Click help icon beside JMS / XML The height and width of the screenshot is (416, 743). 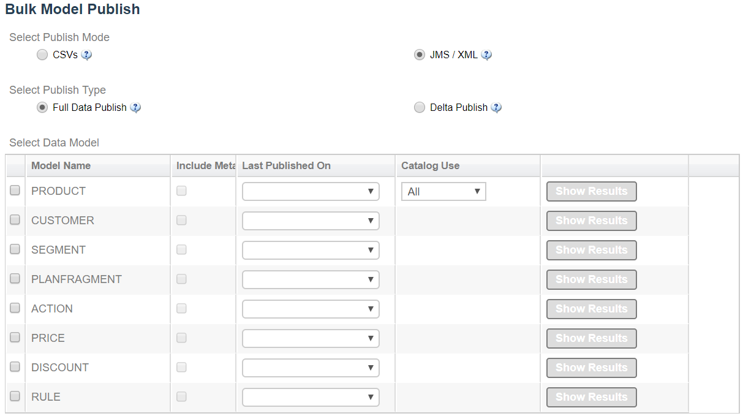486,55
